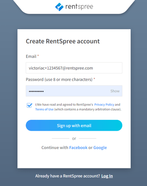The width and height of the screenshot is (147, 186).
Task: Go to Log In page
Action: pyautogui.click(x=107, y=176)
